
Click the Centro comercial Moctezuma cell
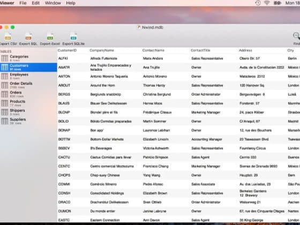[x=112, y=166]
